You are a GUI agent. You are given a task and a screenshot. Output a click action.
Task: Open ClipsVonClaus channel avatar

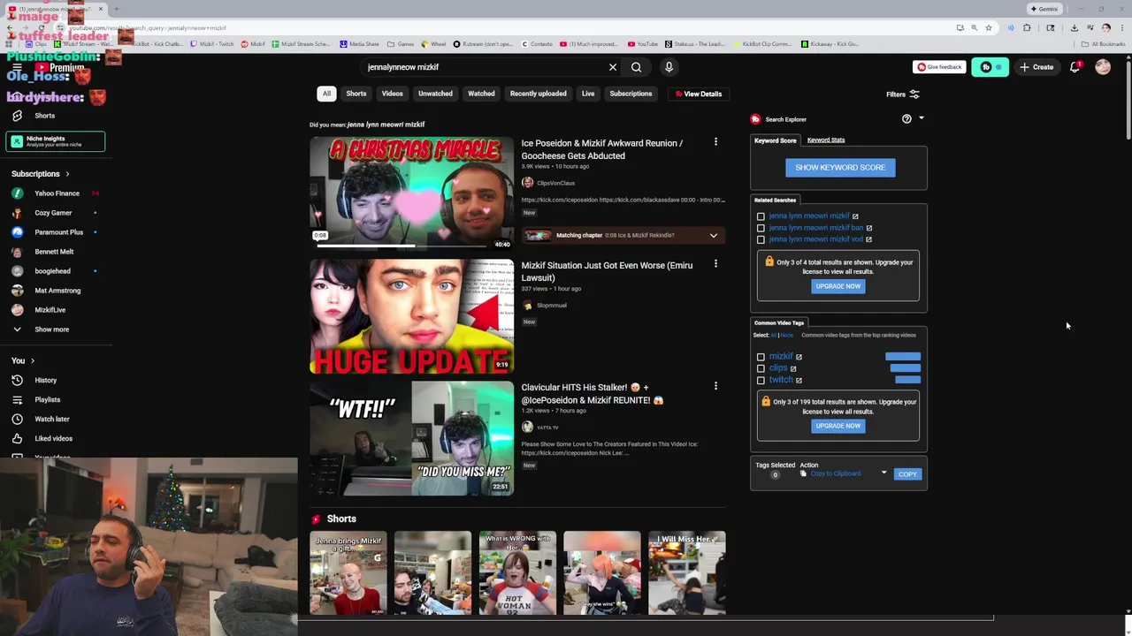tap(528, 183)
